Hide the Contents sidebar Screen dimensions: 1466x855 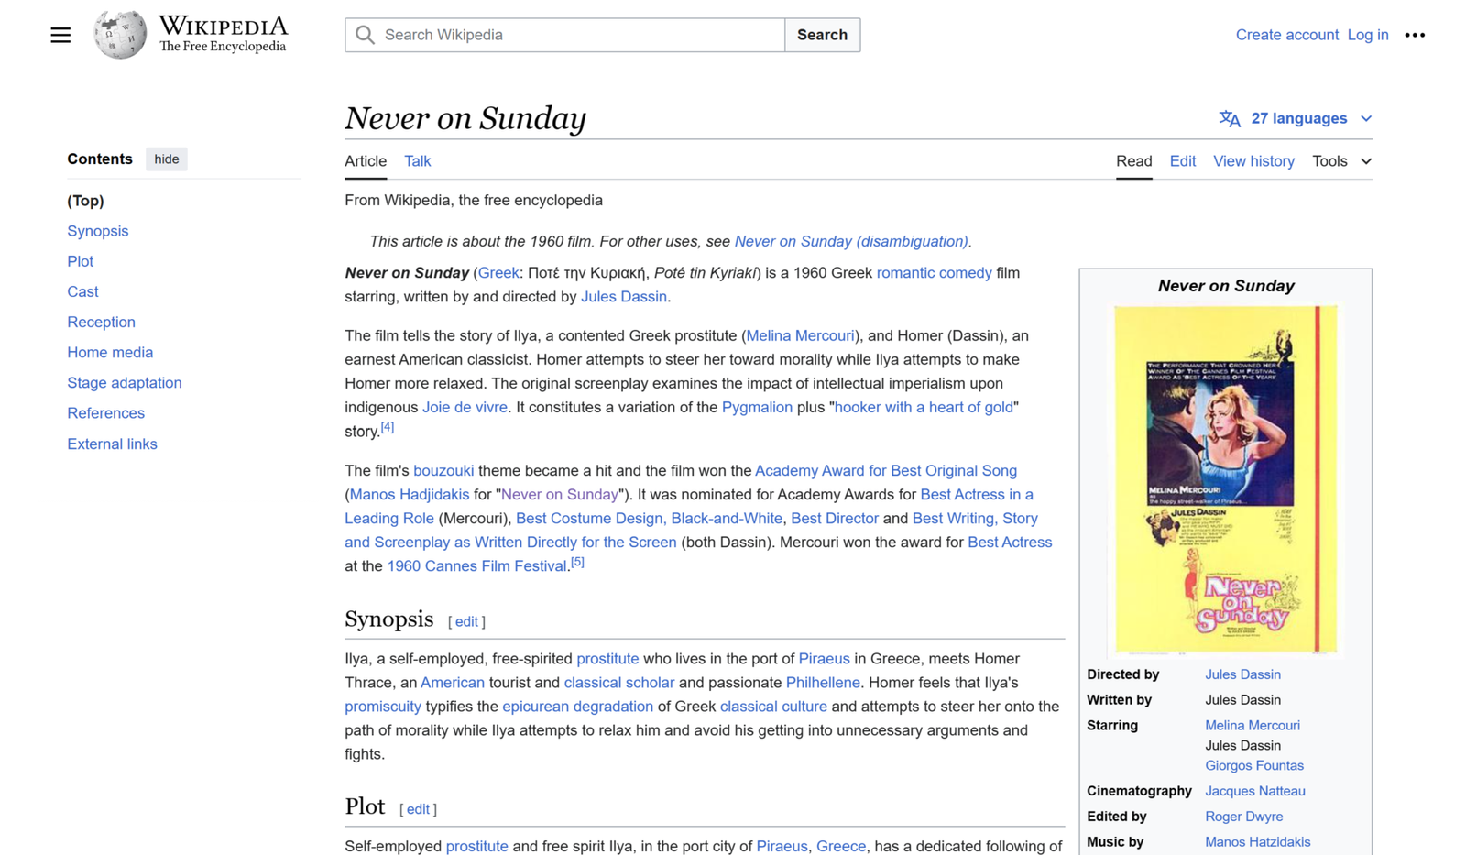pos(167,159)
